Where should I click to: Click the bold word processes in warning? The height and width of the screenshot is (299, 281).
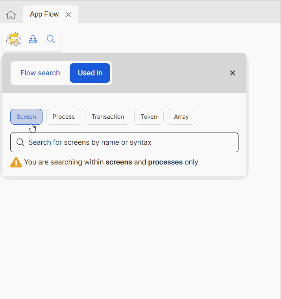point(165,162)
